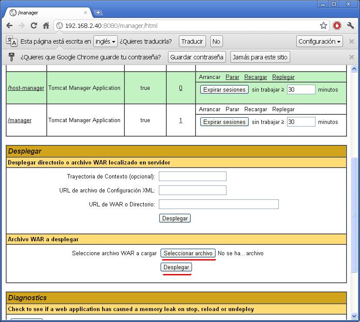
Task: Focus the Trayectoria de Contexto field
Action: pyautogui.click(x=192, y=176)
